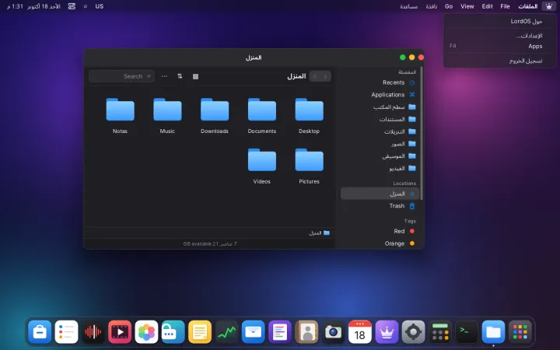The image size is (560, 350).
Task: Select المستندات in the sidebar
Action: [380, 119]
